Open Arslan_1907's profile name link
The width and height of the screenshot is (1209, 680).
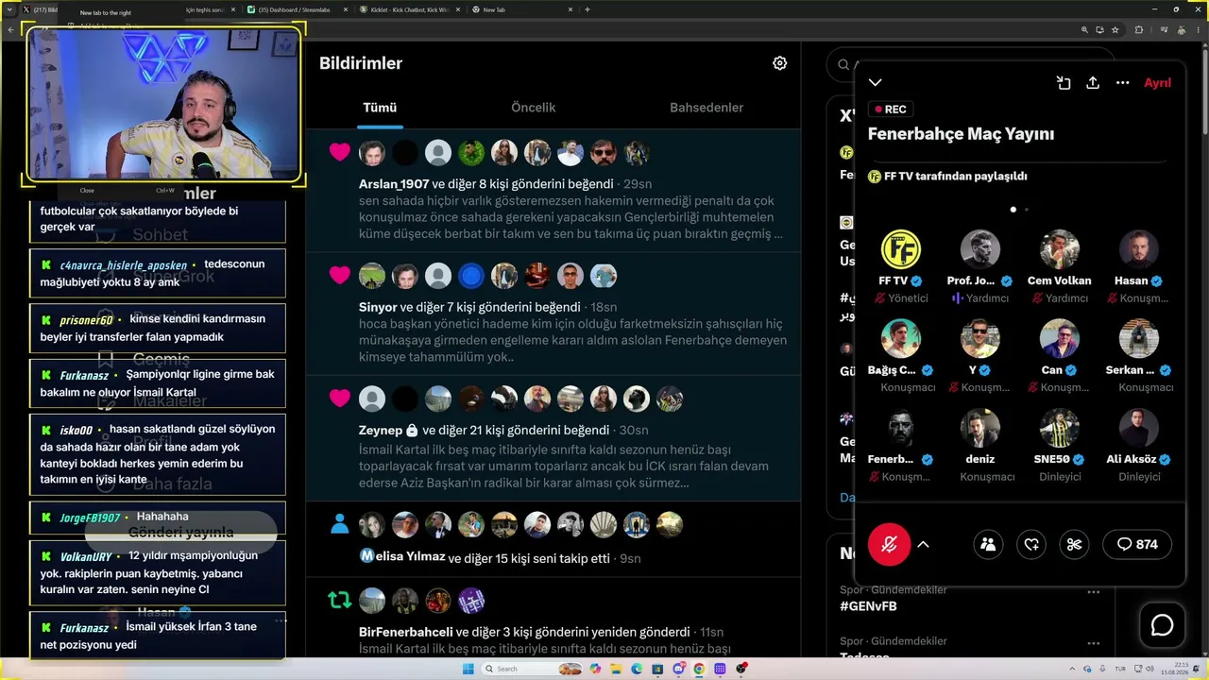394,184
